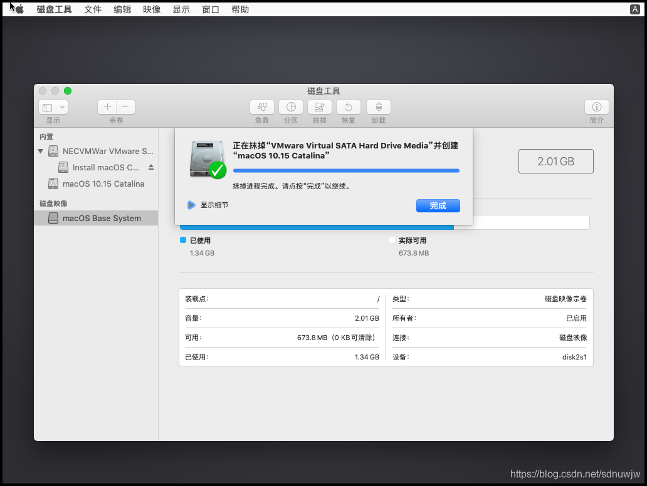The image size is (647, 486).
Task: Click the remove volume minus button
Action: (125, 107)
